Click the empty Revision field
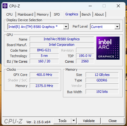This screenshot has width=127, height=126. pos(85,50)
